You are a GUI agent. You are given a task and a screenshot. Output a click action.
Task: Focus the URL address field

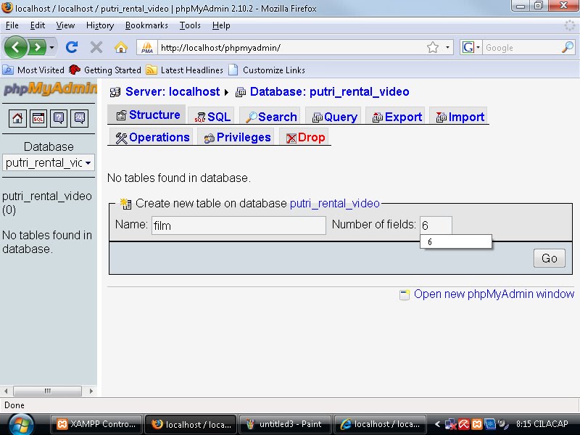(x=292, y=48)
